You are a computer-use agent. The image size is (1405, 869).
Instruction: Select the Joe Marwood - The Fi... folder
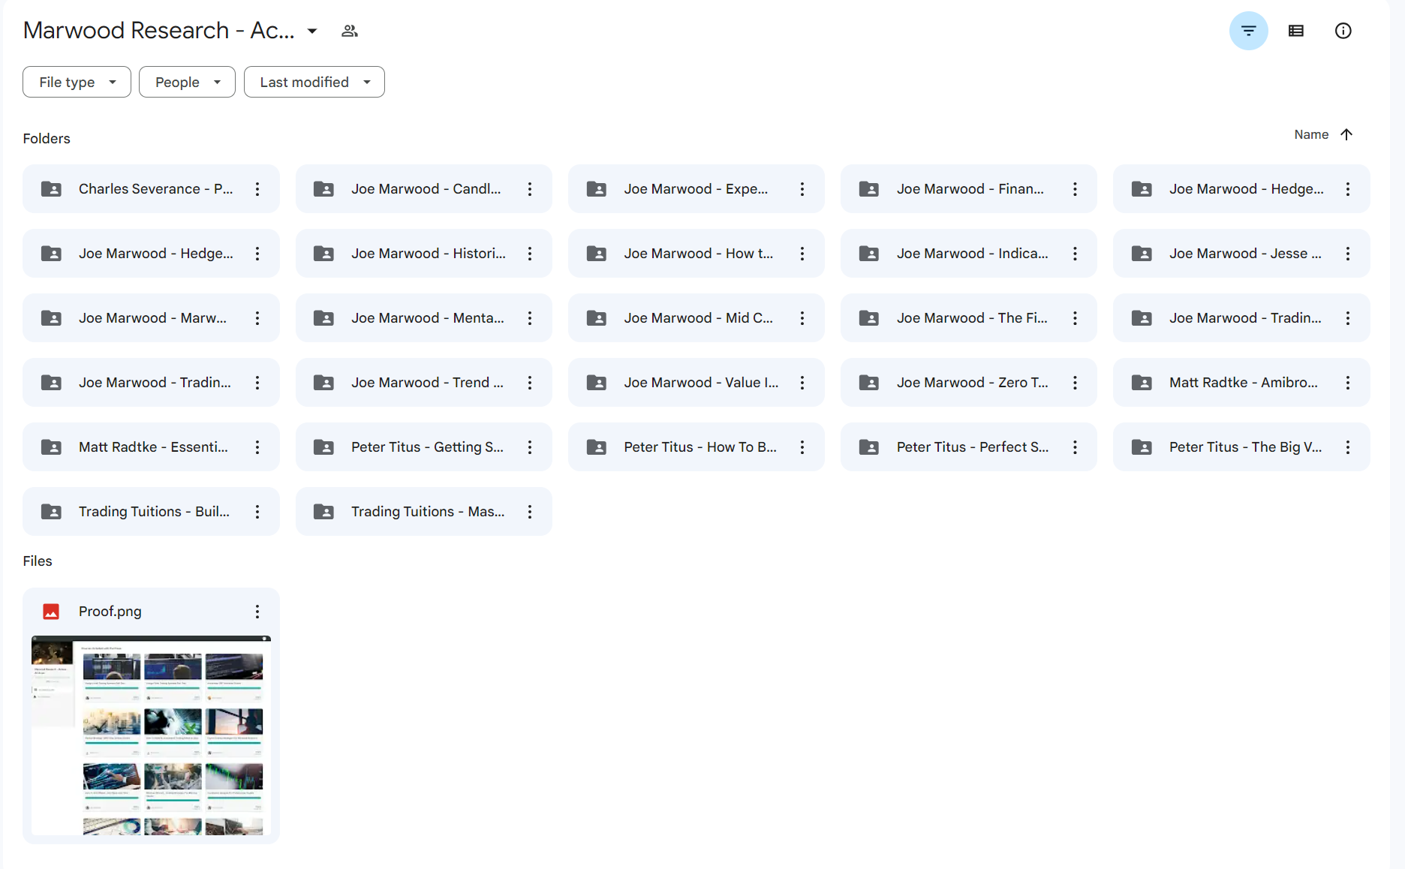(x=968, y=318)
